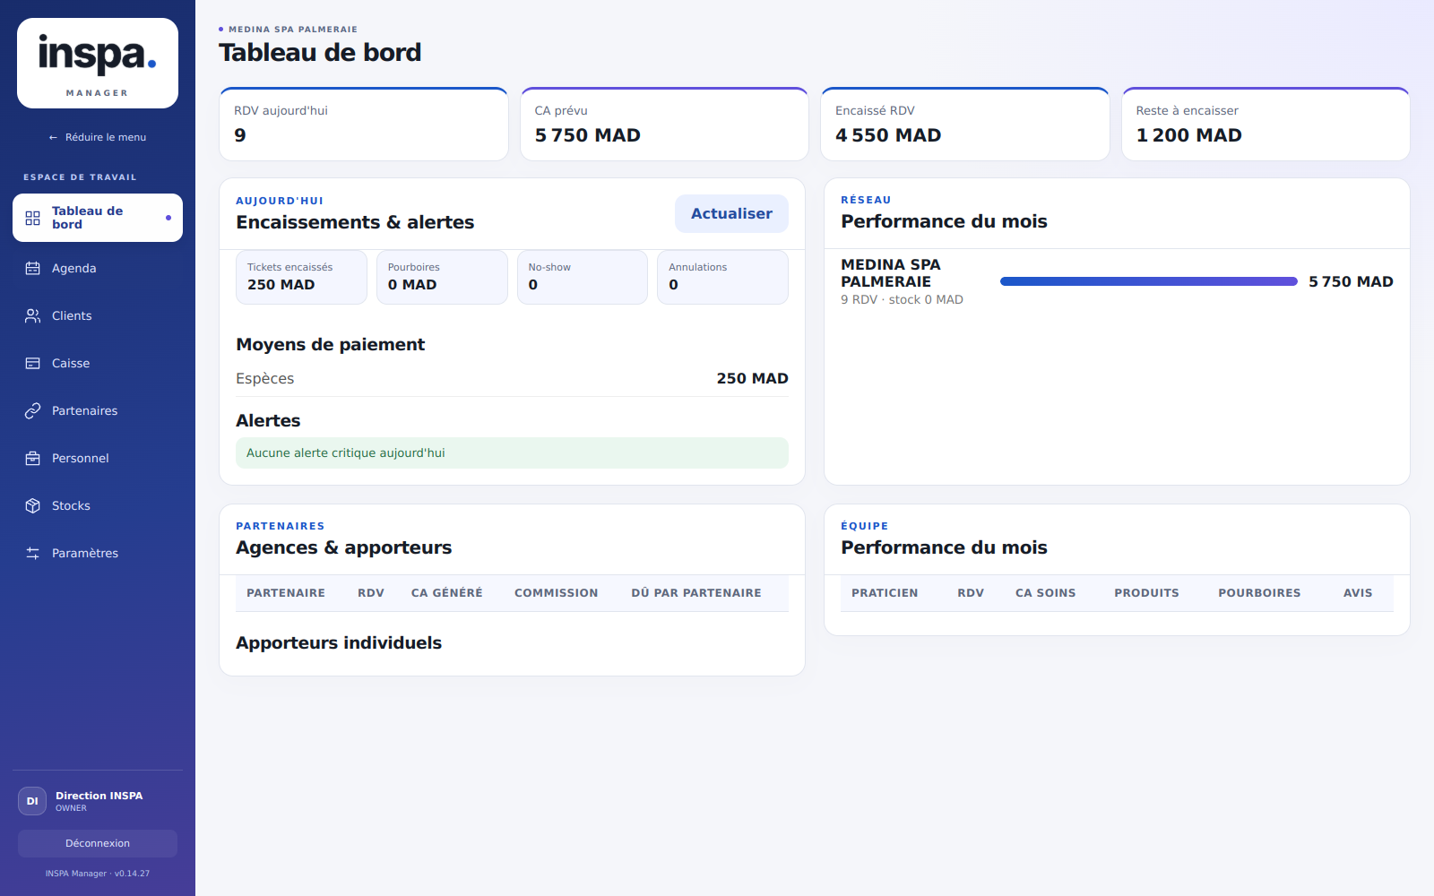Click the DÛ PAR PARTENAIRE column header
1434x896 pixels.
(x=696, y=593)
